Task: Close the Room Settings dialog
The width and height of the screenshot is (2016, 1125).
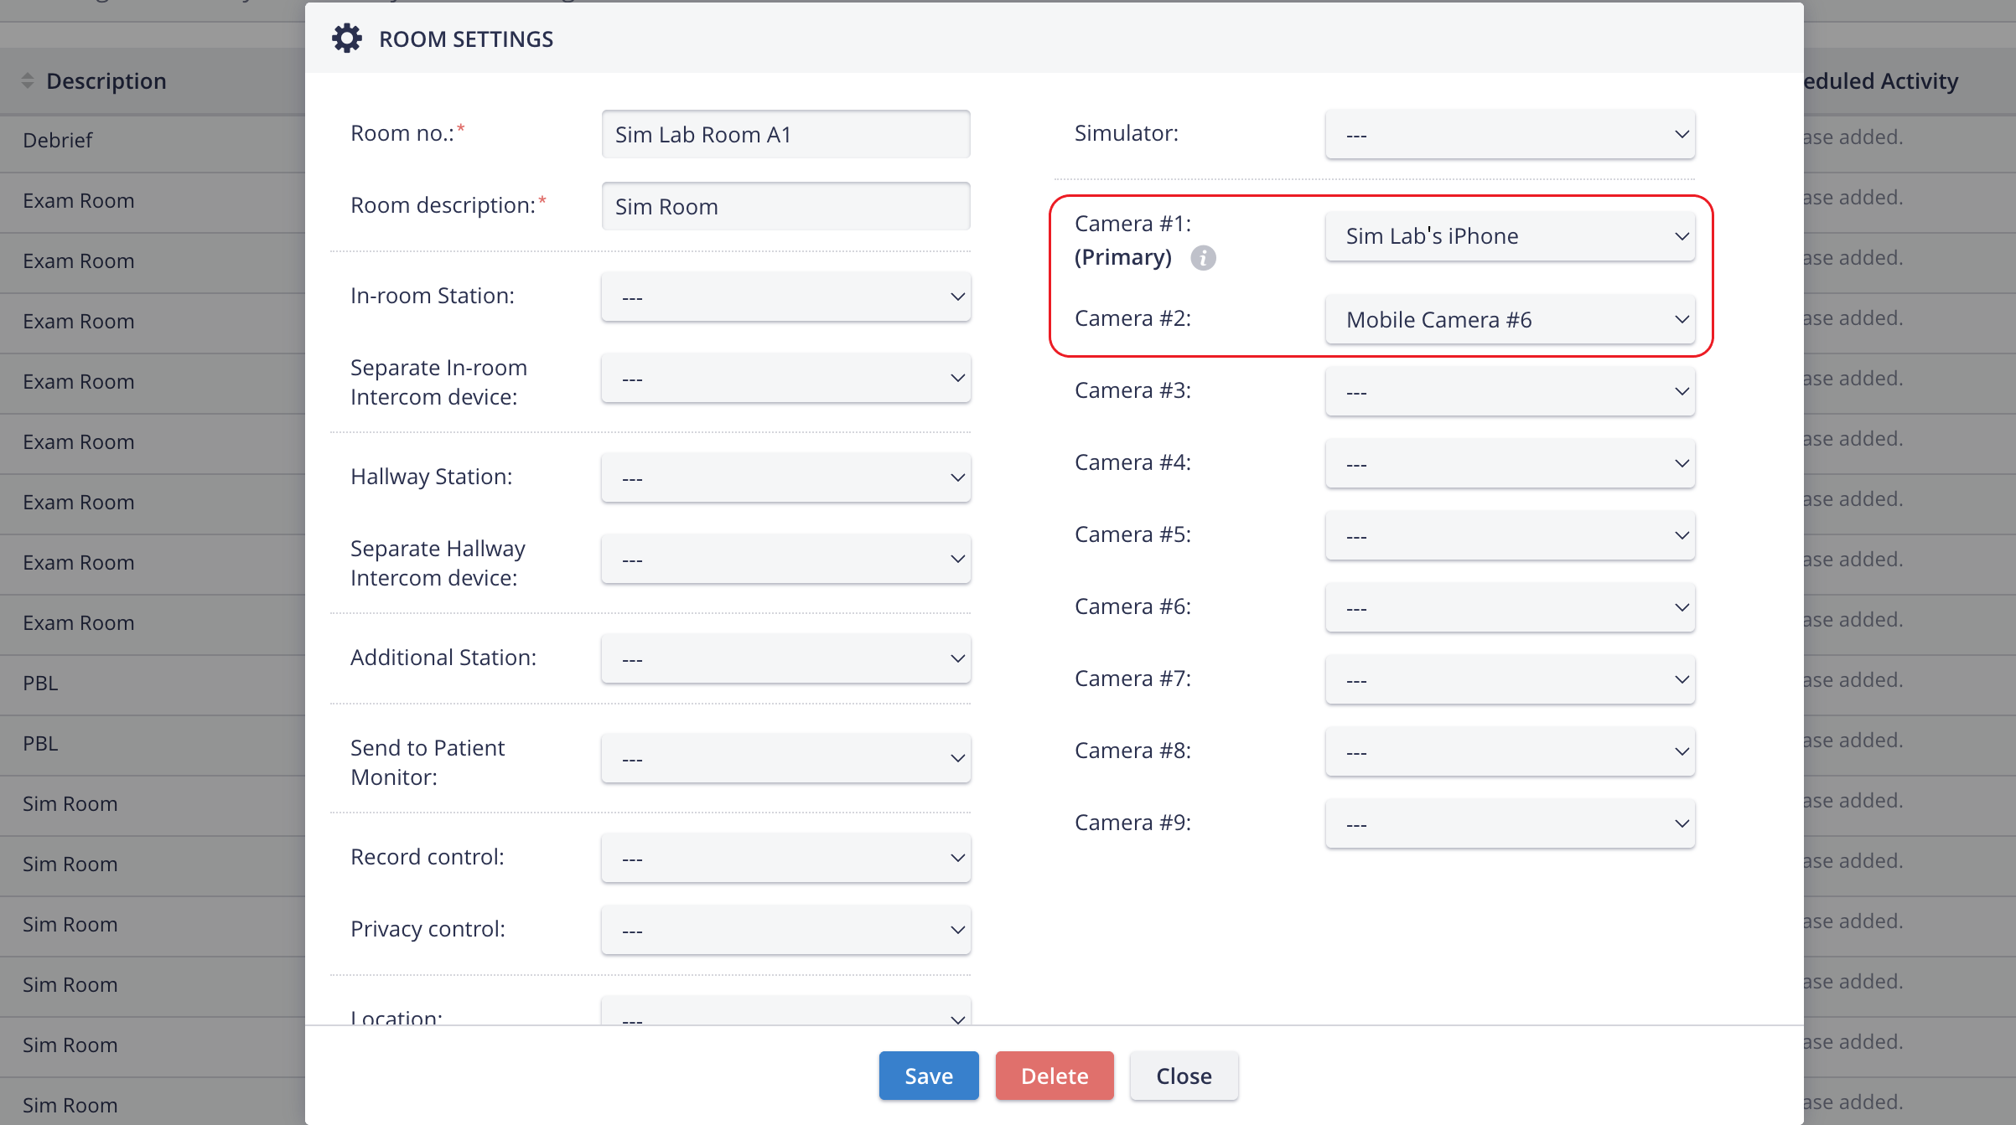Action: tap(1184, 1076)
